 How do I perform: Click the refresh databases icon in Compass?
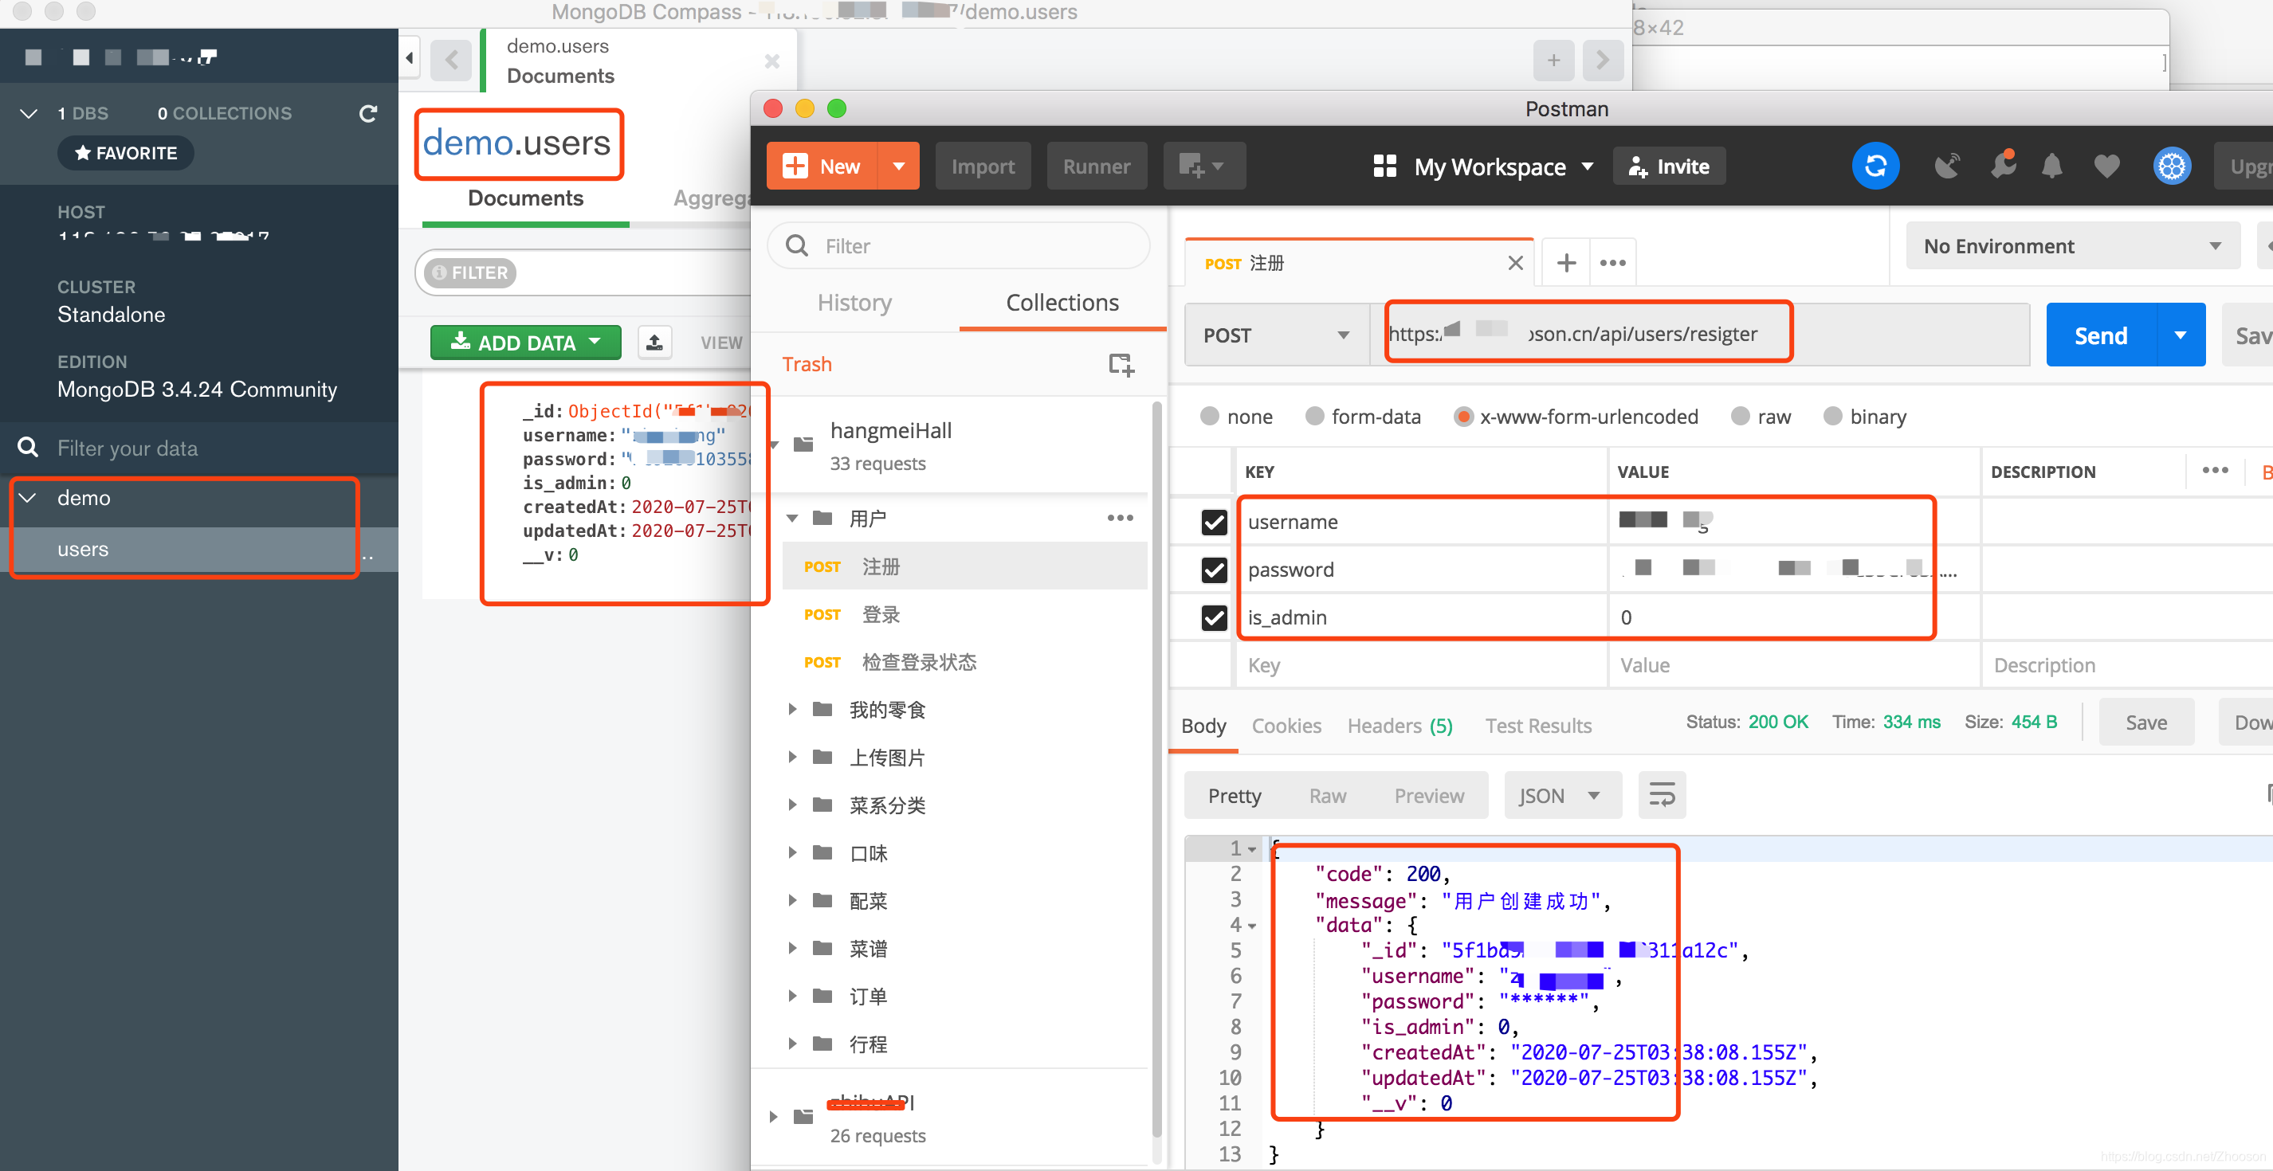[x=368, y=114]
